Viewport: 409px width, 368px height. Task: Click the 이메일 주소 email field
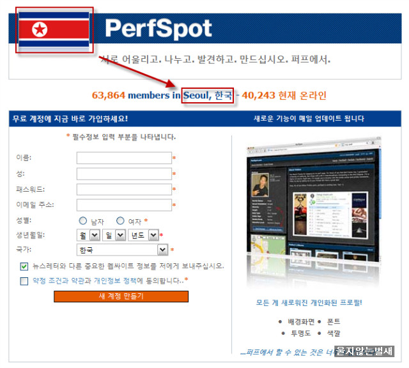pos(124,205)
